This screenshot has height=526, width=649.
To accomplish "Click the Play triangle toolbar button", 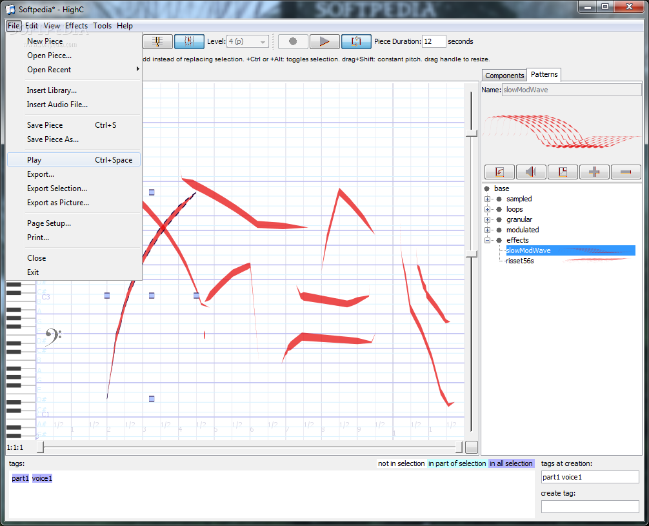I will [x=324, y=41].
